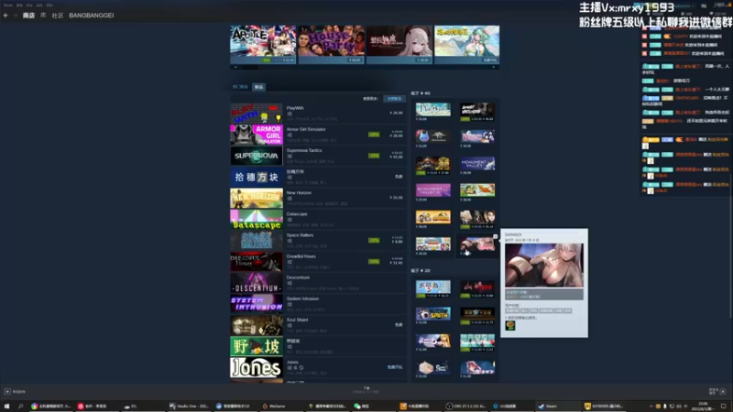
Task: Open the 拾穗方块 game row
Action: [x=317, y=177]
